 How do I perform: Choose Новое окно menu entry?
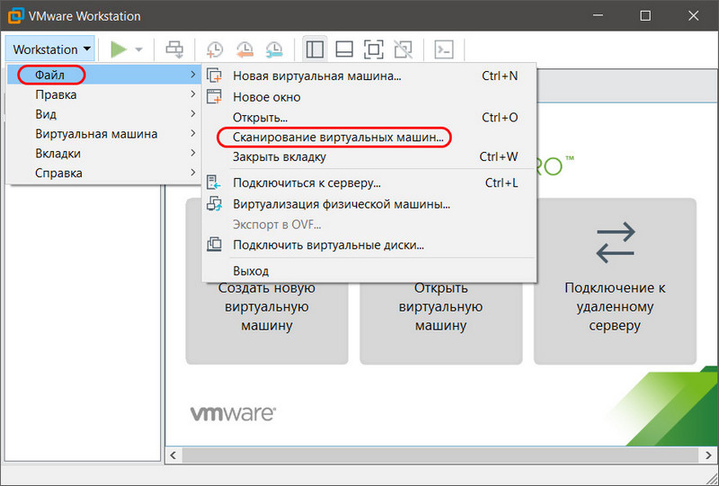point(369,97)
